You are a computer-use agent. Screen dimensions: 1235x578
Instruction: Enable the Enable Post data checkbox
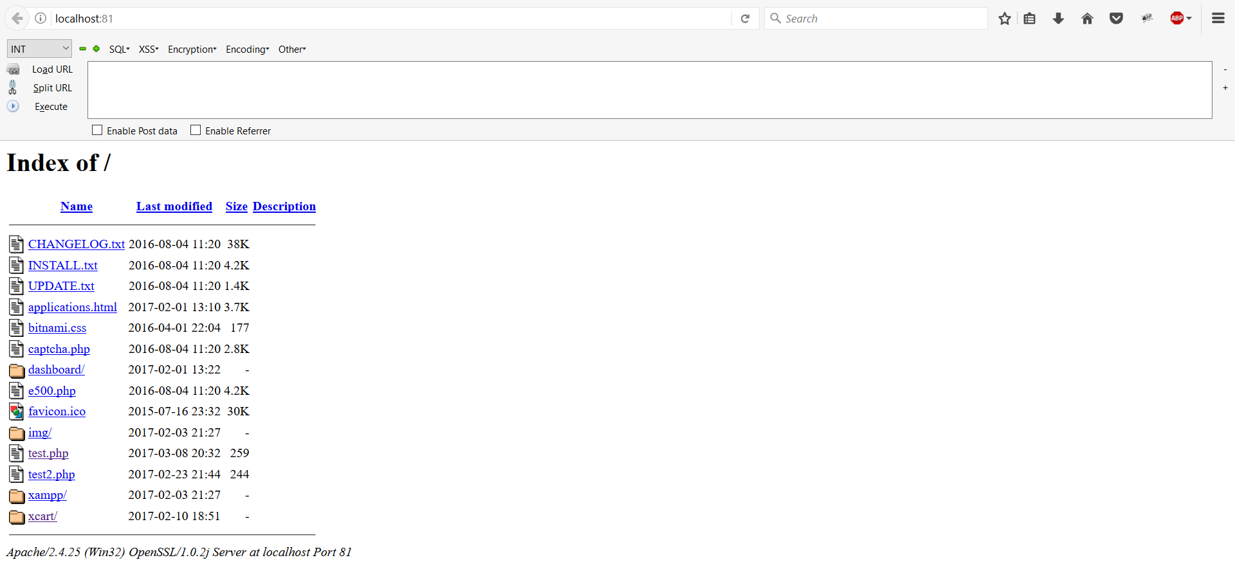click(x=97, y=130)
